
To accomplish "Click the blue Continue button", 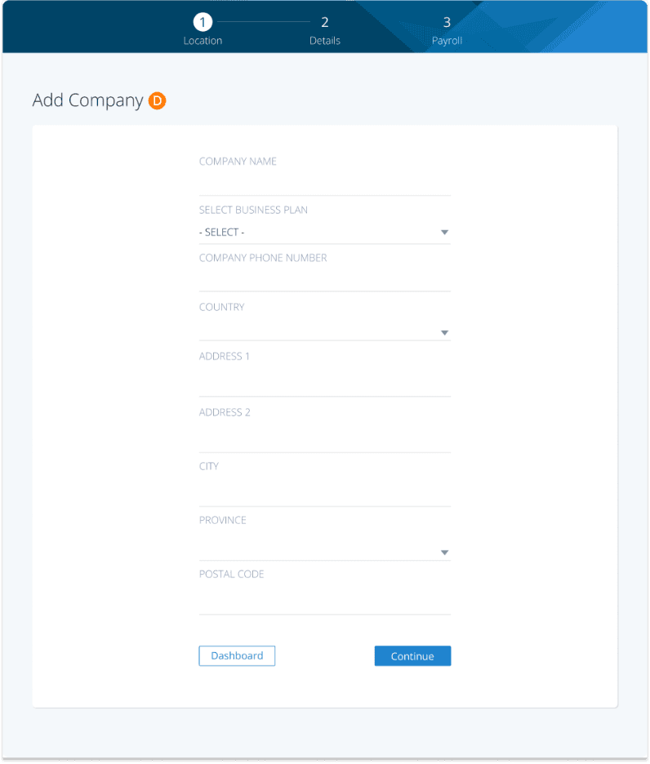I will coord(412,655).
